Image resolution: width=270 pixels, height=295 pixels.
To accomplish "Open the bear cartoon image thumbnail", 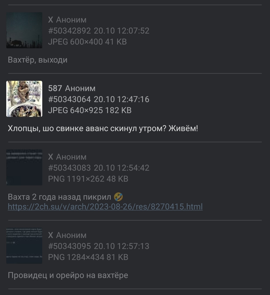I will click(24, 99).
